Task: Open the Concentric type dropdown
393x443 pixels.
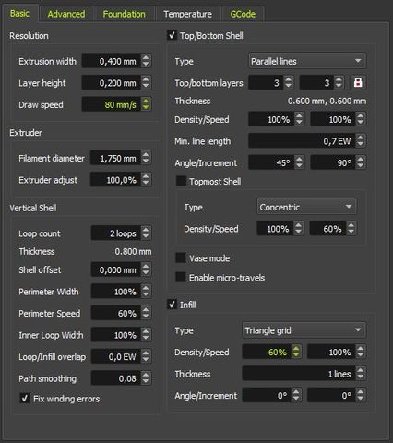Action: (306, 207)
